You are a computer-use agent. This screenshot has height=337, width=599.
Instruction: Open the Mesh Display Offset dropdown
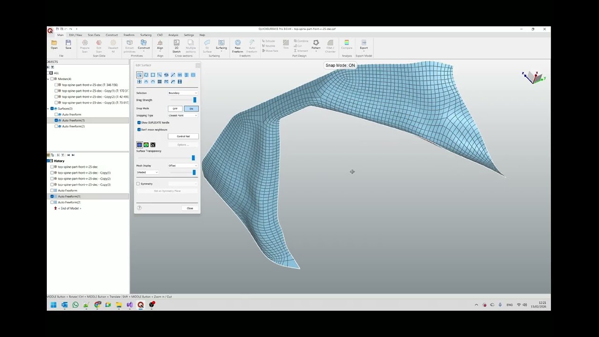point(183,166)
